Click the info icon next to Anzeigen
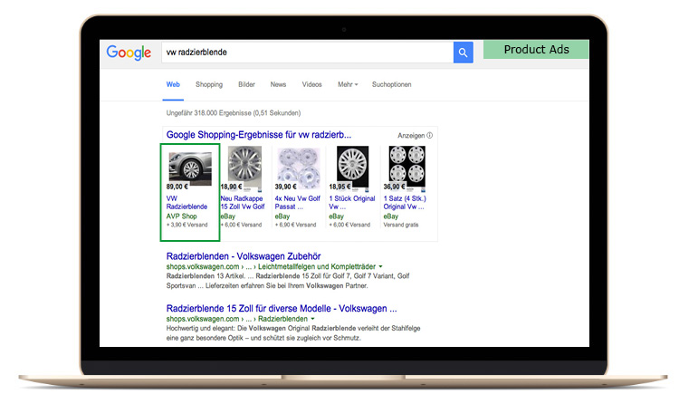679x394 pixels. coord(429,135)
